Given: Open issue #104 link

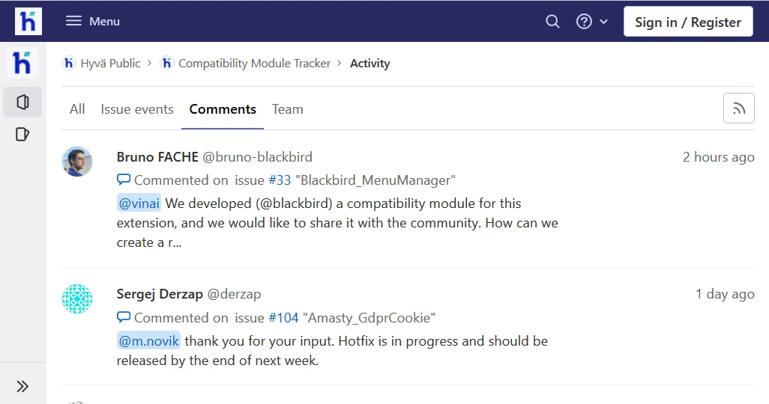Looking at the screenshot, I should (x=283, y=318).
